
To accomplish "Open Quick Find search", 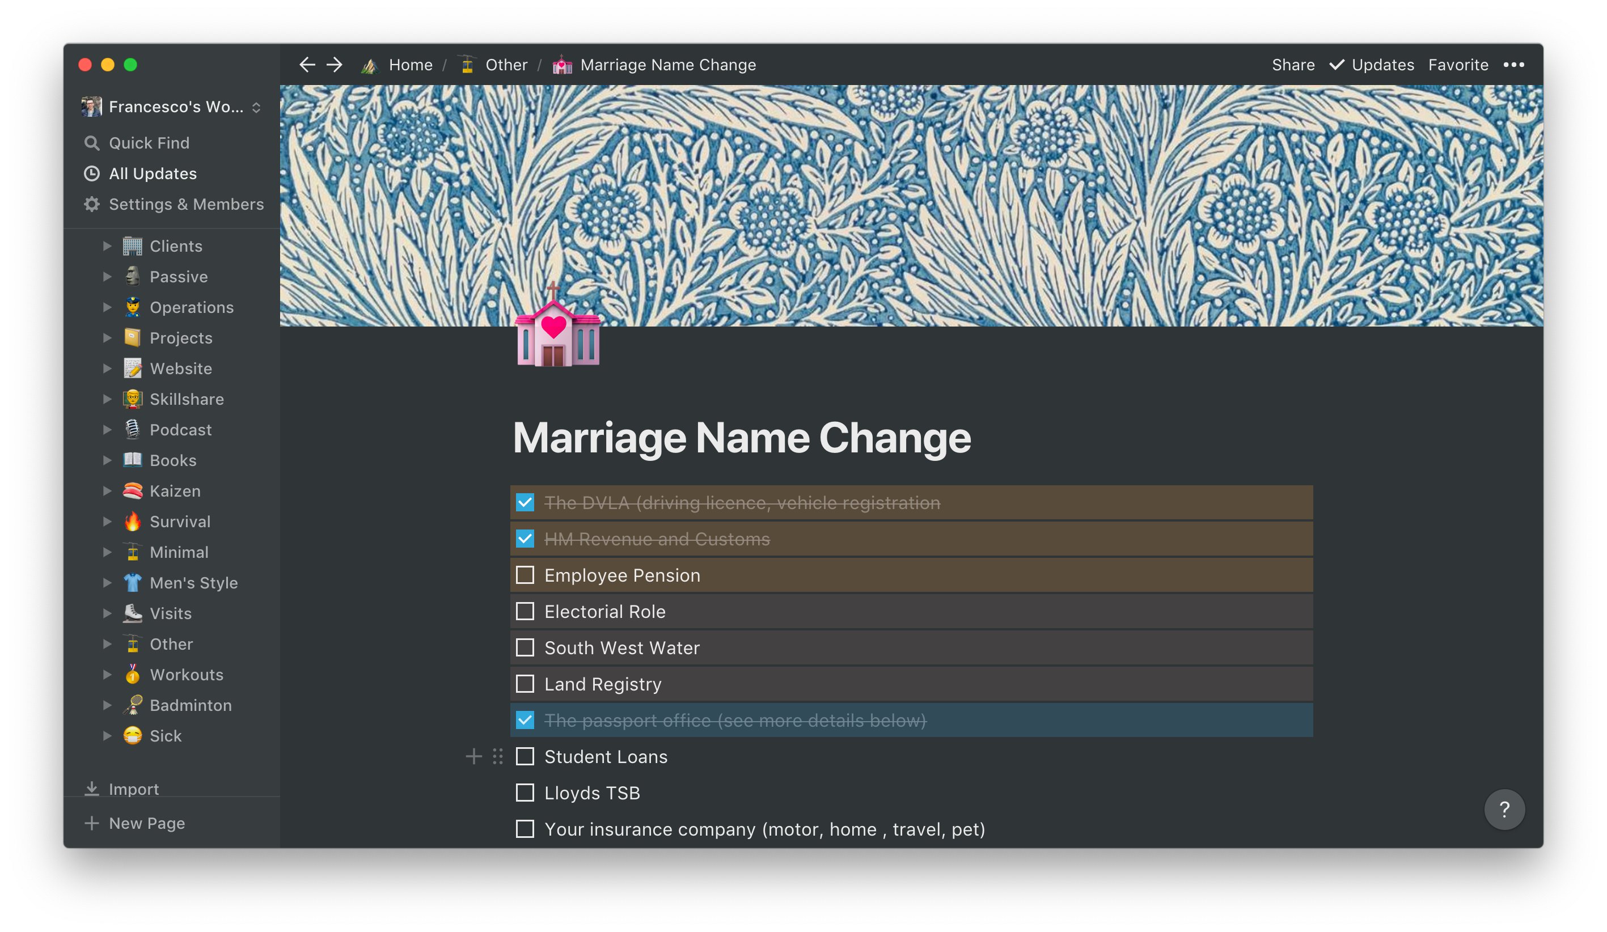I will point(149,143).
